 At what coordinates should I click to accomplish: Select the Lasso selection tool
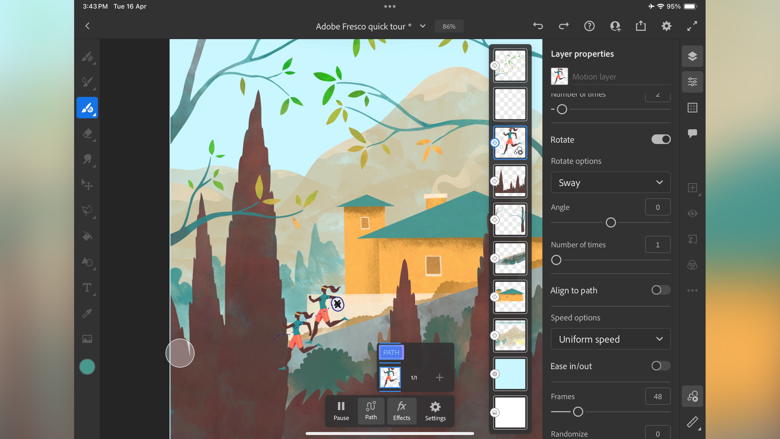88,211
